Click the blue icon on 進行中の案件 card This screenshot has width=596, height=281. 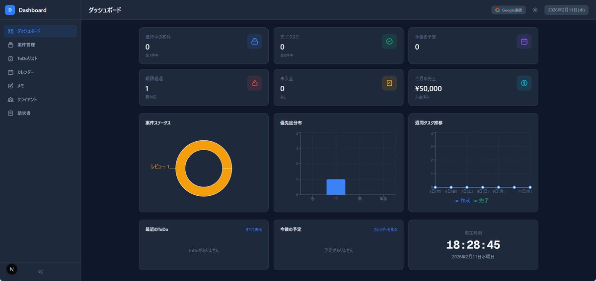pyautogui.click(x=255, y=42)
